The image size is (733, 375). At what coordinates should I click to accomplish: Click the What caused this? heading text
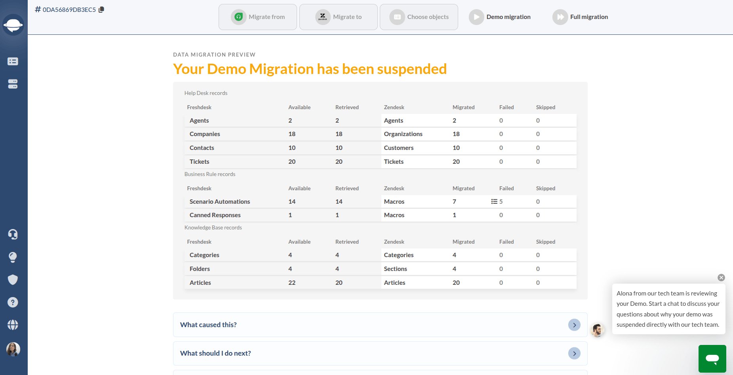(x=208, y=325)
